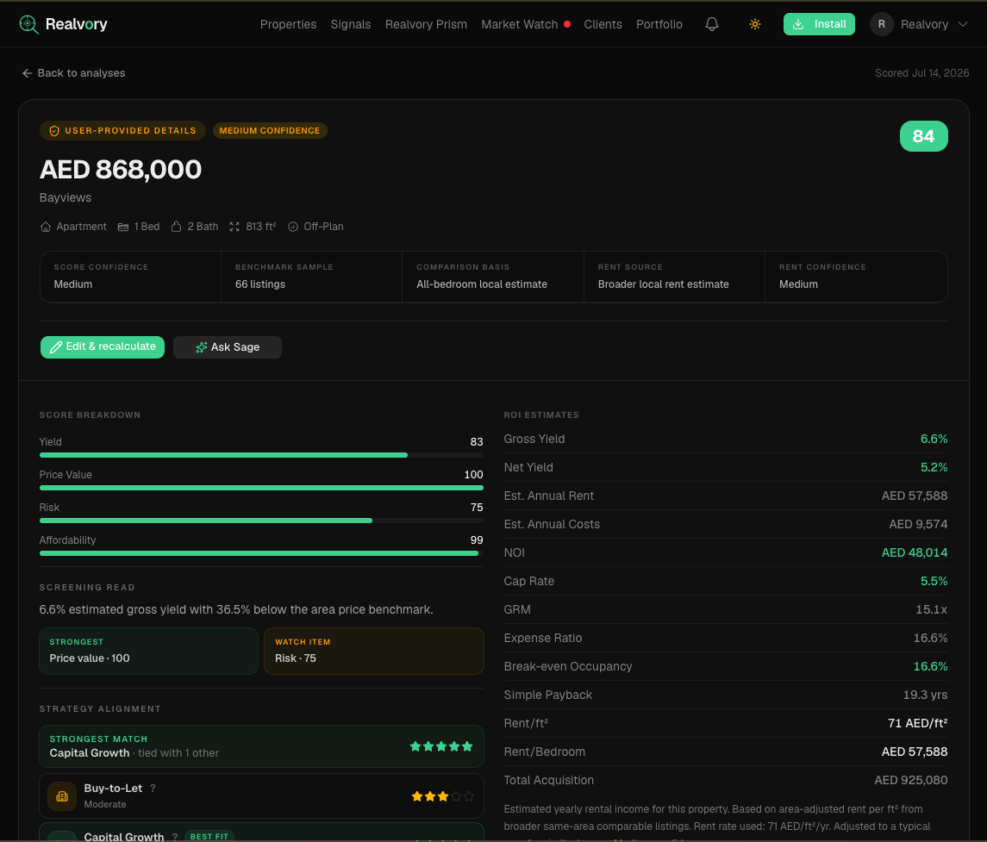987x842 pixels.
Task: Go to the Clients page
Action: point(603,24)
